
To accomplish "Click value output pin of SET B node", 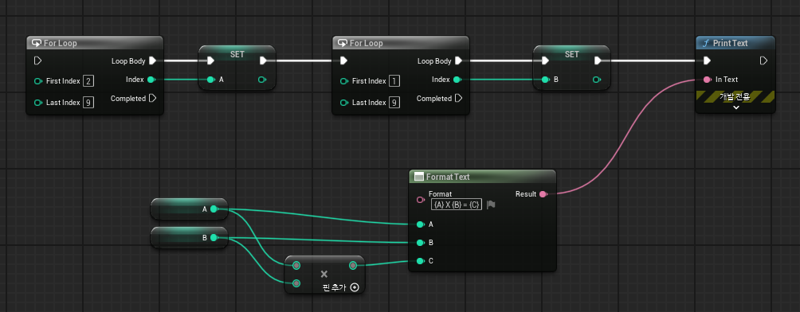I will pos(597,80).
